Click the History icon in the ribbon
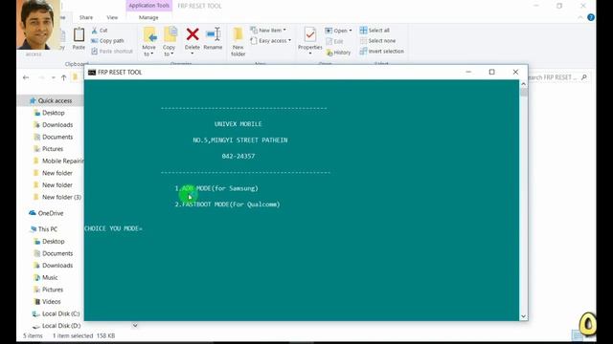 [x=329, y=53]
